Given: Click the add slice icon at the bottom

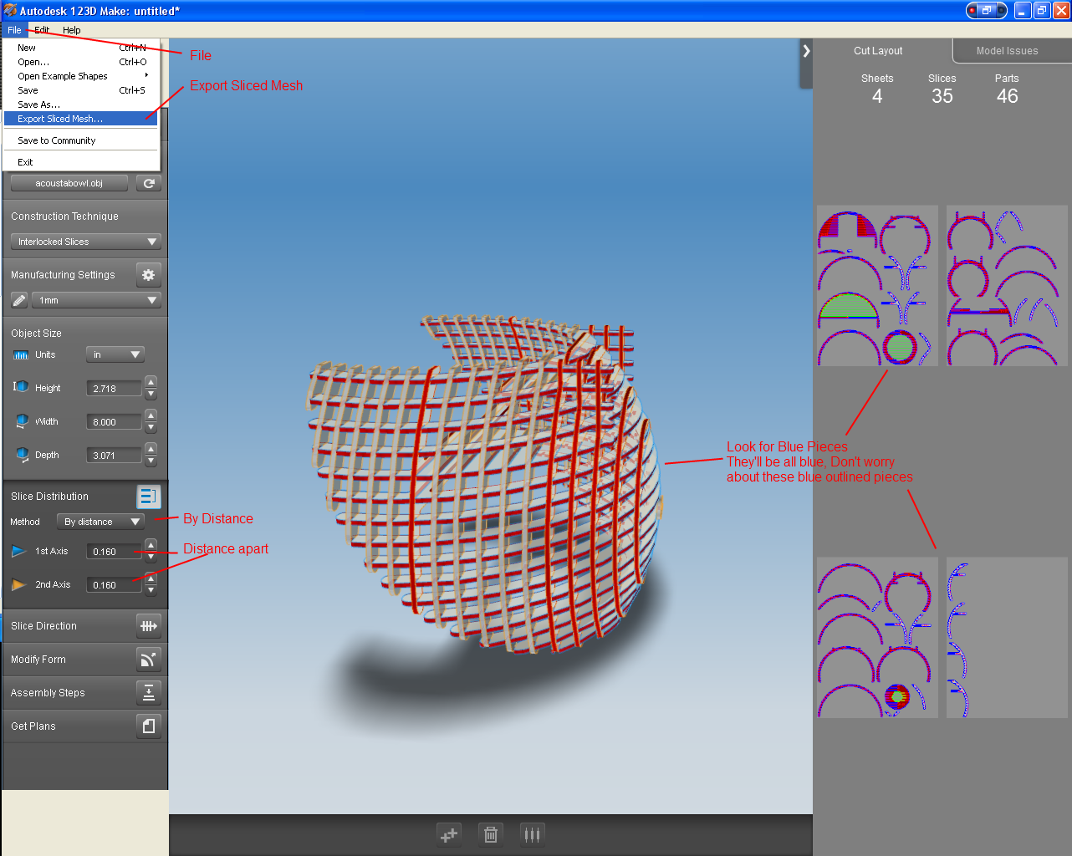Looking at the screenshot, I should pyautogui.click(x=448, y=834).
